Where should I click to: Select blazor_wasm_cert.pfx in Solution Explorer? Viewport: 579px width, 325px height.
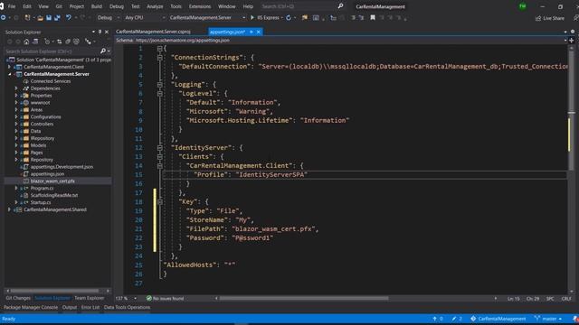52,181
